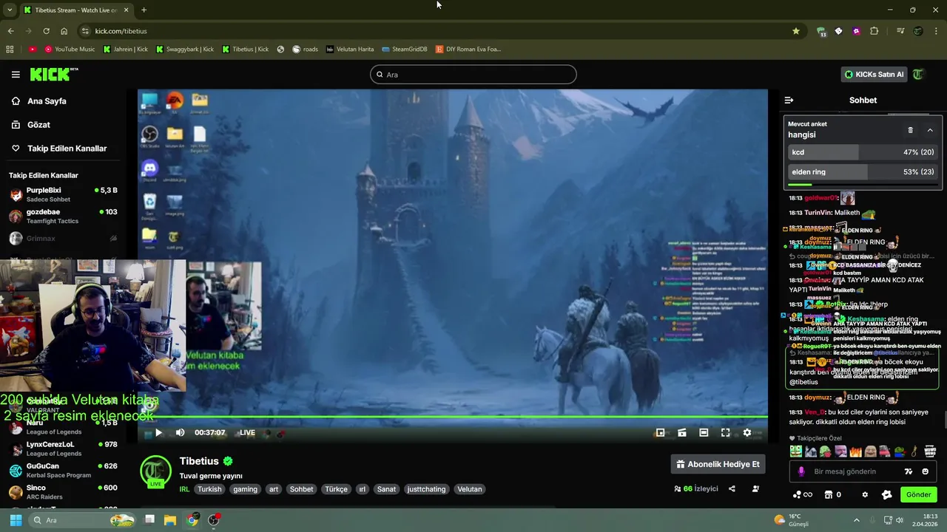This screenshot has width=947, height=532.
Task: Open the offline Grimnax channel
Action: click(64, 239)
